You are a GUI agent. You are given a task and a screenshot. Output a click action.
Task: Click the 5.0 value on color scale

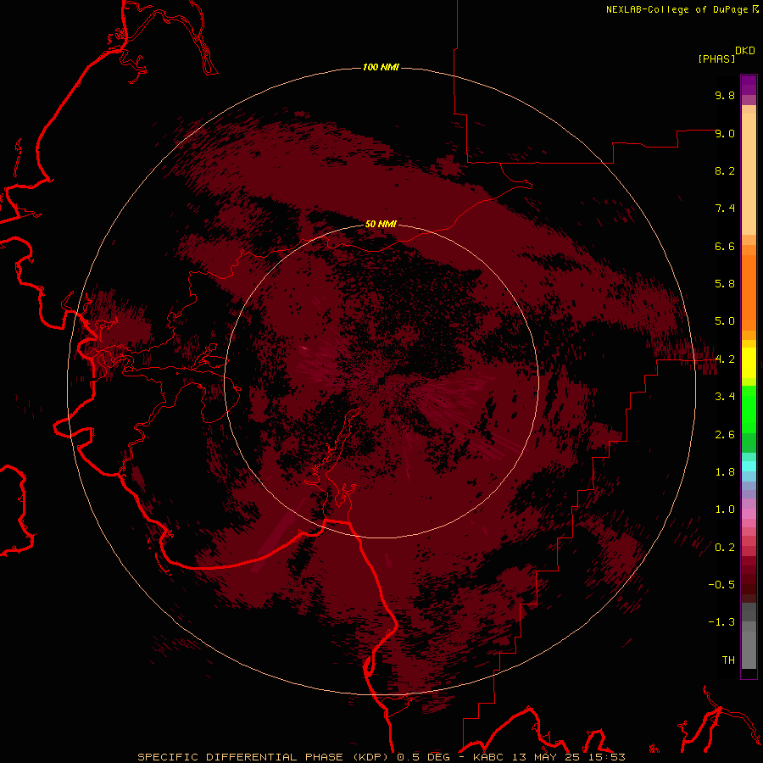pos(725,321)
